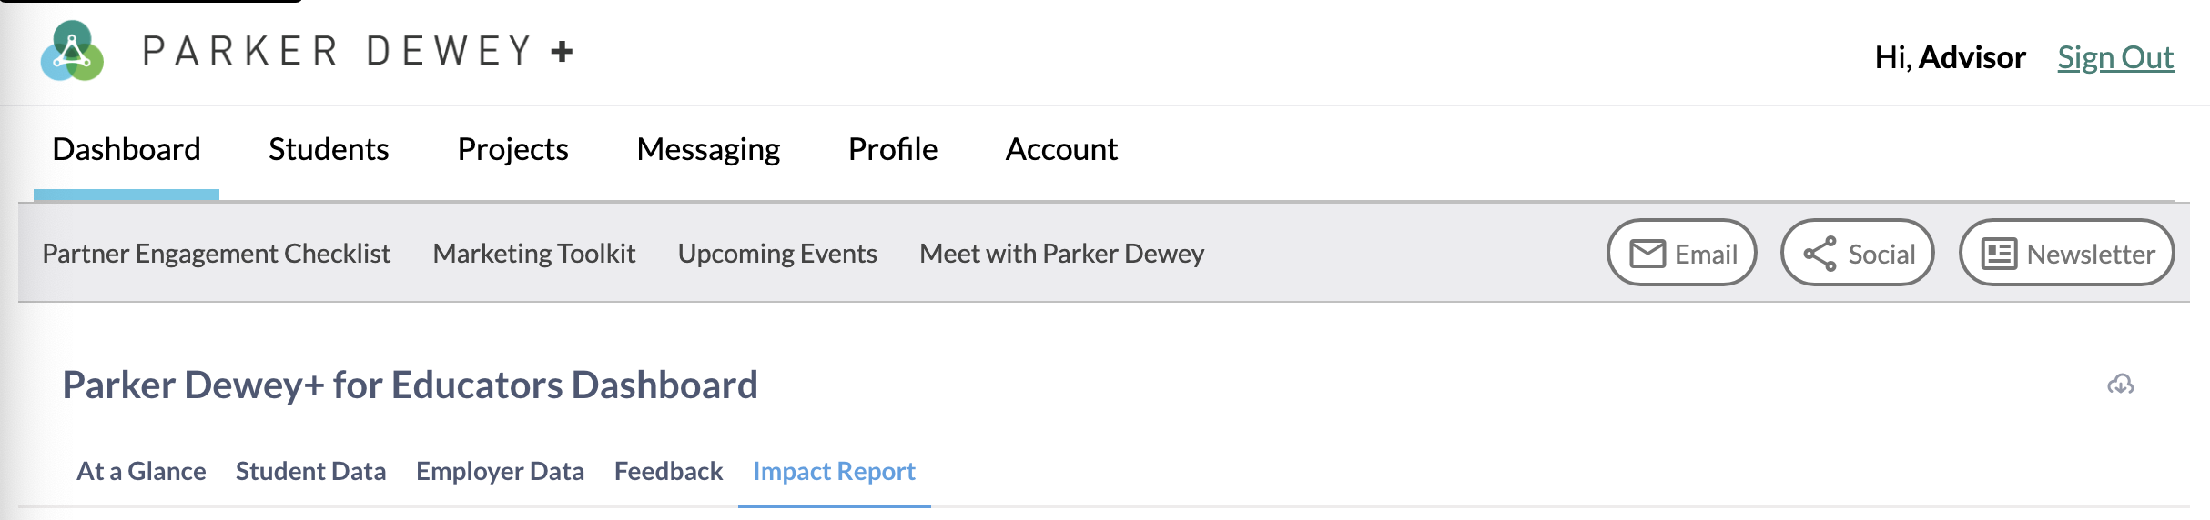
Task: Open Partner Engagement Checklist link
Action: click(217, 253)
